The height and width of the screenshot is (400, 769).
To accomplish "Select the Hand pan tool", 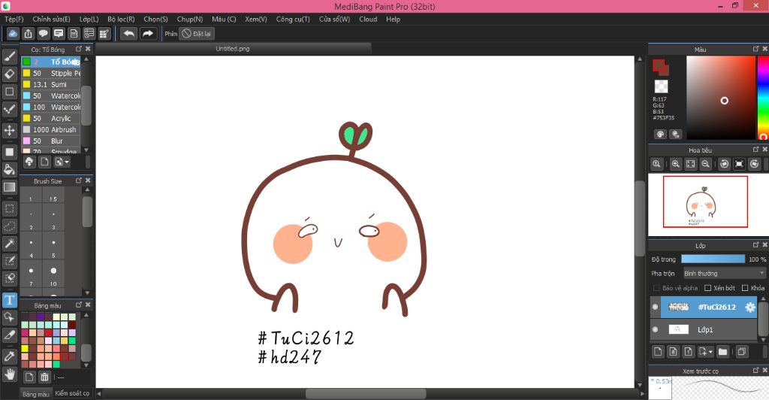I will click(9, 374).
